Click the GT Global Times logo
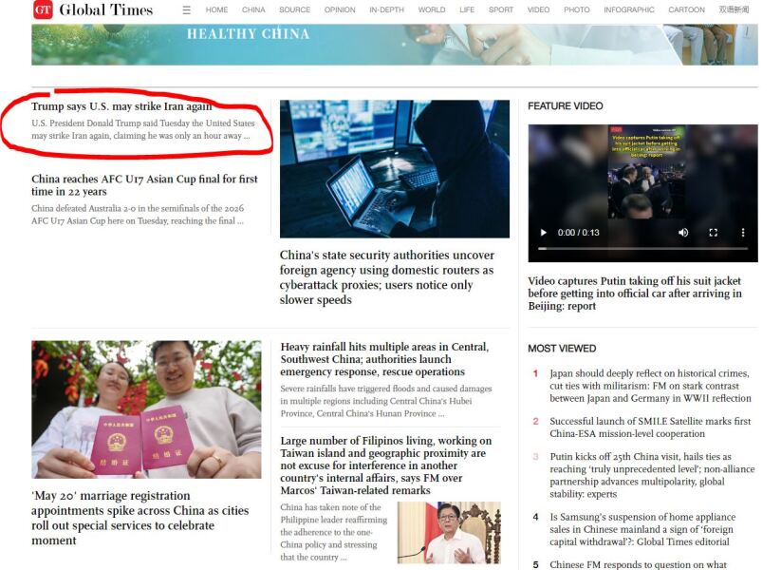This screenshot has width=781, height=570. pos(93,9)
